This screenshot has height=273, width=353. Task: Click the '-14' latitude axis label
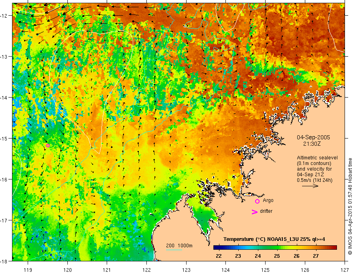pos(4,98)
